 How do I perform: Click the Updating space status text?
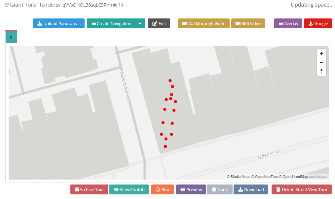point(312,5)
